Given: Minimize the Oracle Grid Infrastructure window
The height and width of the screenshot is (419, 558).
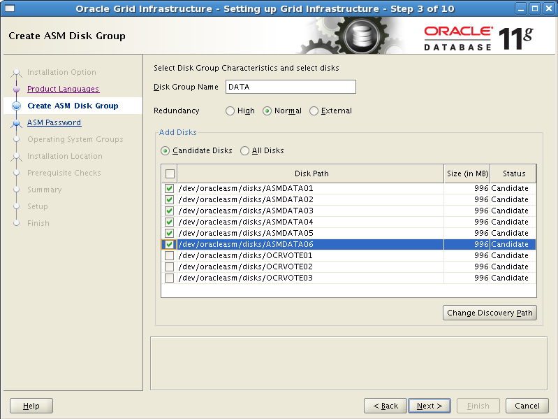Looking at the screenshot, I should click(x=522, y=8).
